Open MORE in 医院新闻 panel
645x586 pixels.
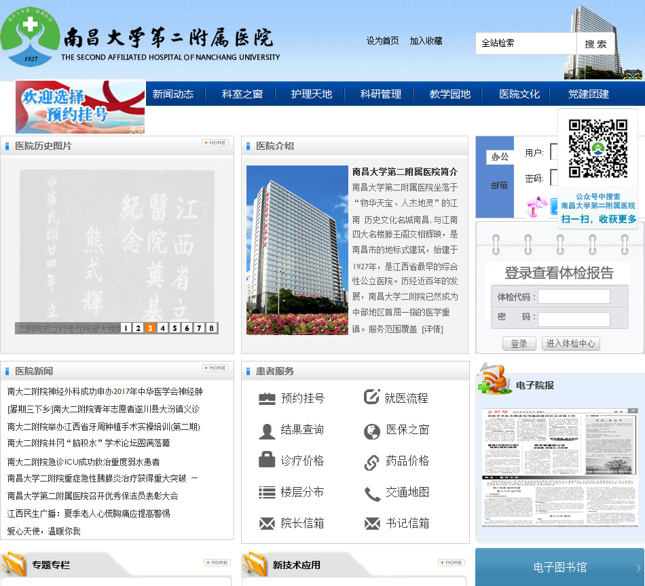click(x=215, y=368)
